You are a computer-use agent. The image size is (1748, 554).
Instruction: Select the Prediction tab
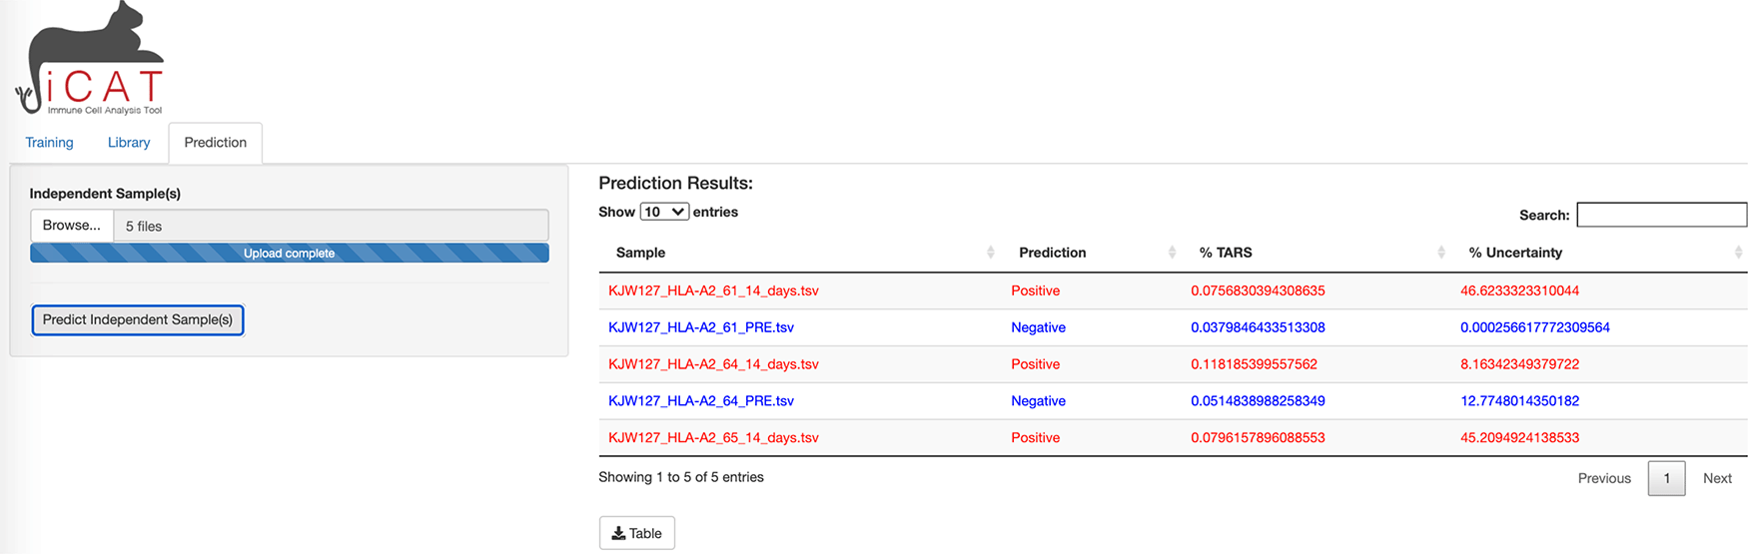(215, 143)
